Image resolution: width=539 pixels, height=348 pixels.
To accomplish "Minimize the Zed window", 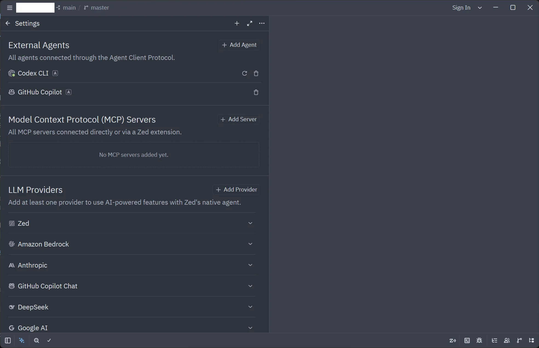I will (x=495, y=8).
